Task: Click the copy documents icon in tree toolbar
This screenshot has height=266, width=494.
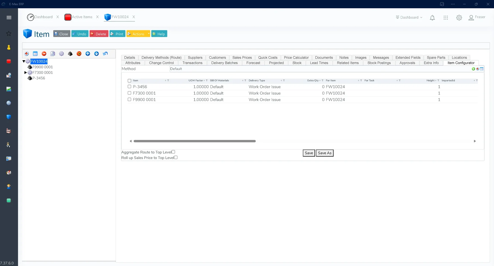Action: pyautogui.click(x=53, y=54)
